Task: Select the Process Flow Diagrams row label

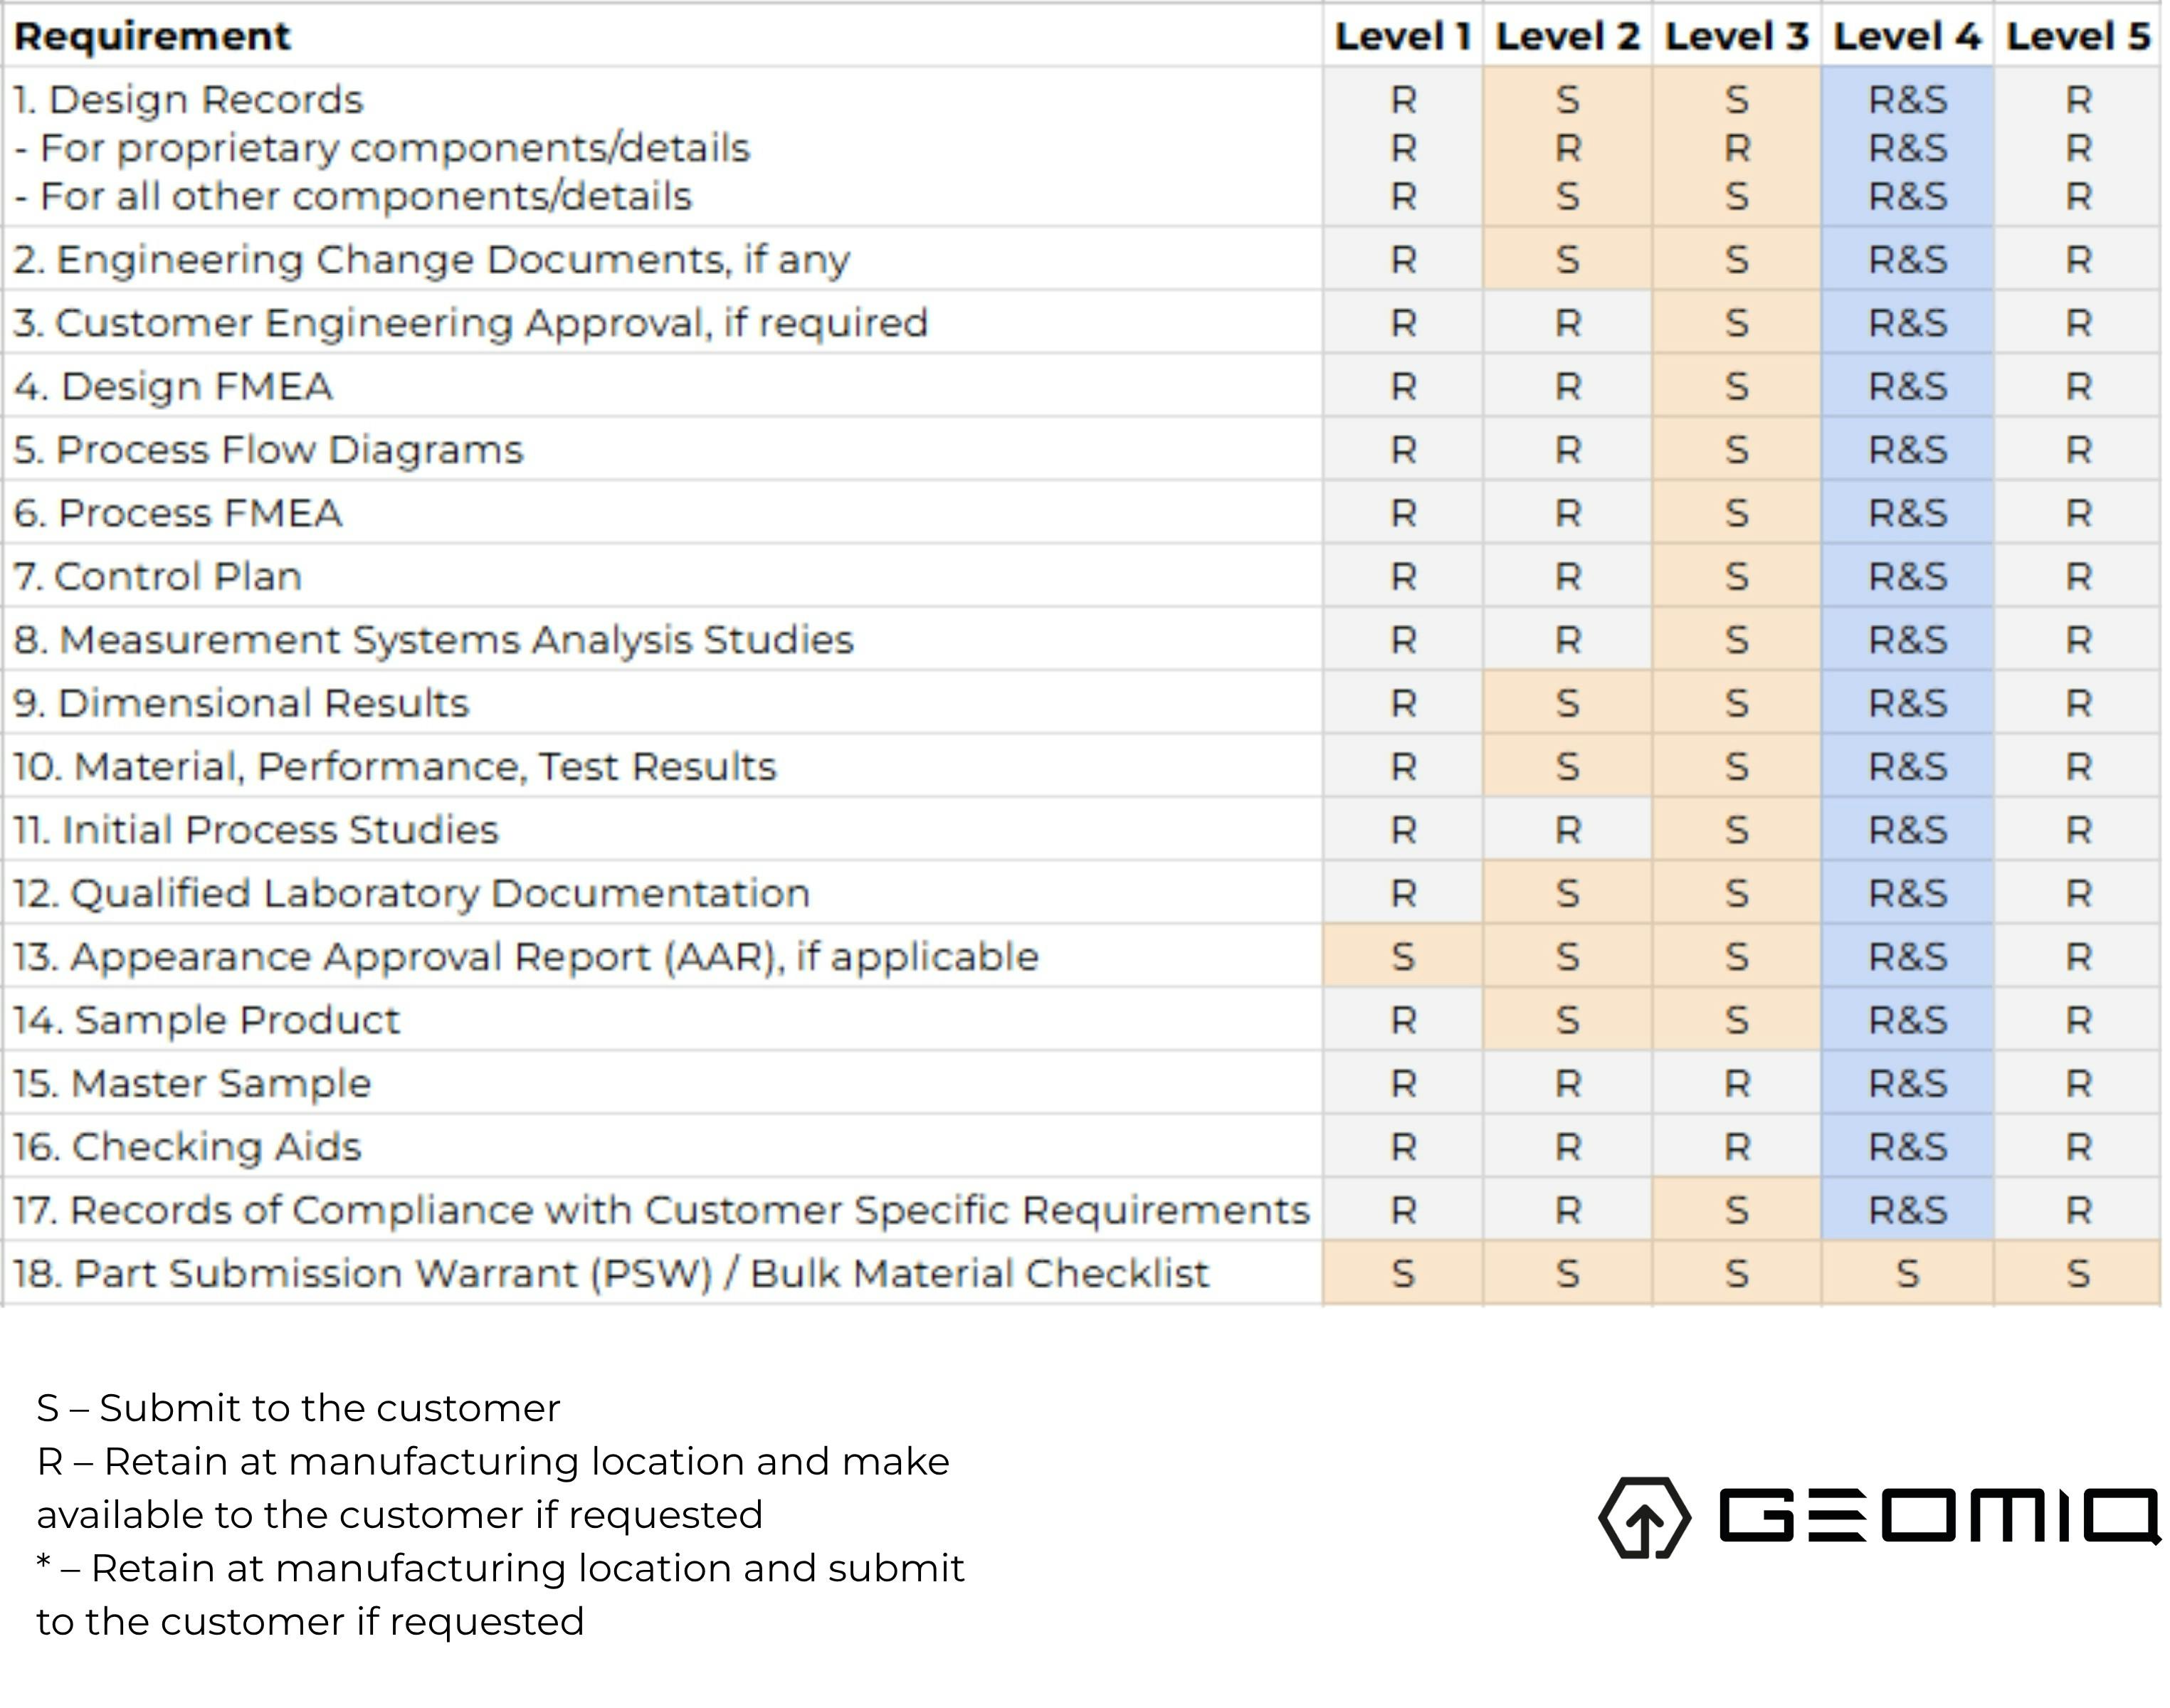Action: pos(268,450)
